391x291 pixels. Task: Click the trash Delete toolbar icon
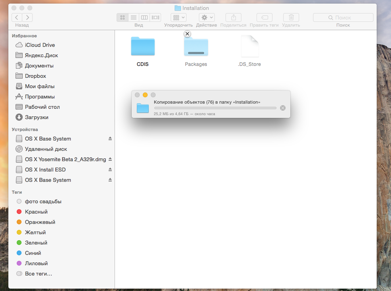[291, 17]
